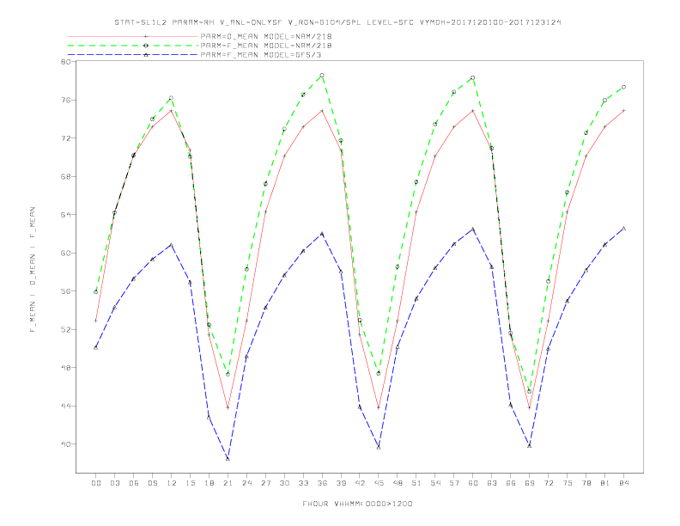Click green circle data point at hour 69 minimum
The width and height of the screenshot is (680, 526).
[x=530, y=391]
